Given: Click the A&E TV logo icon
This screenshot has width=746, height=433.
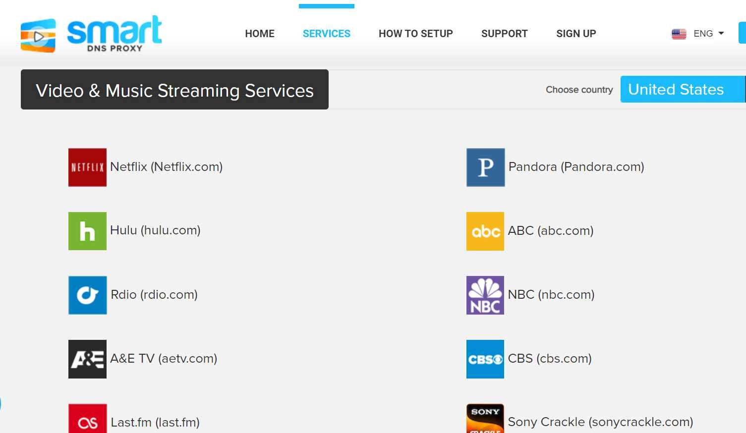Looking at the screenshot, I should point(87,359).
